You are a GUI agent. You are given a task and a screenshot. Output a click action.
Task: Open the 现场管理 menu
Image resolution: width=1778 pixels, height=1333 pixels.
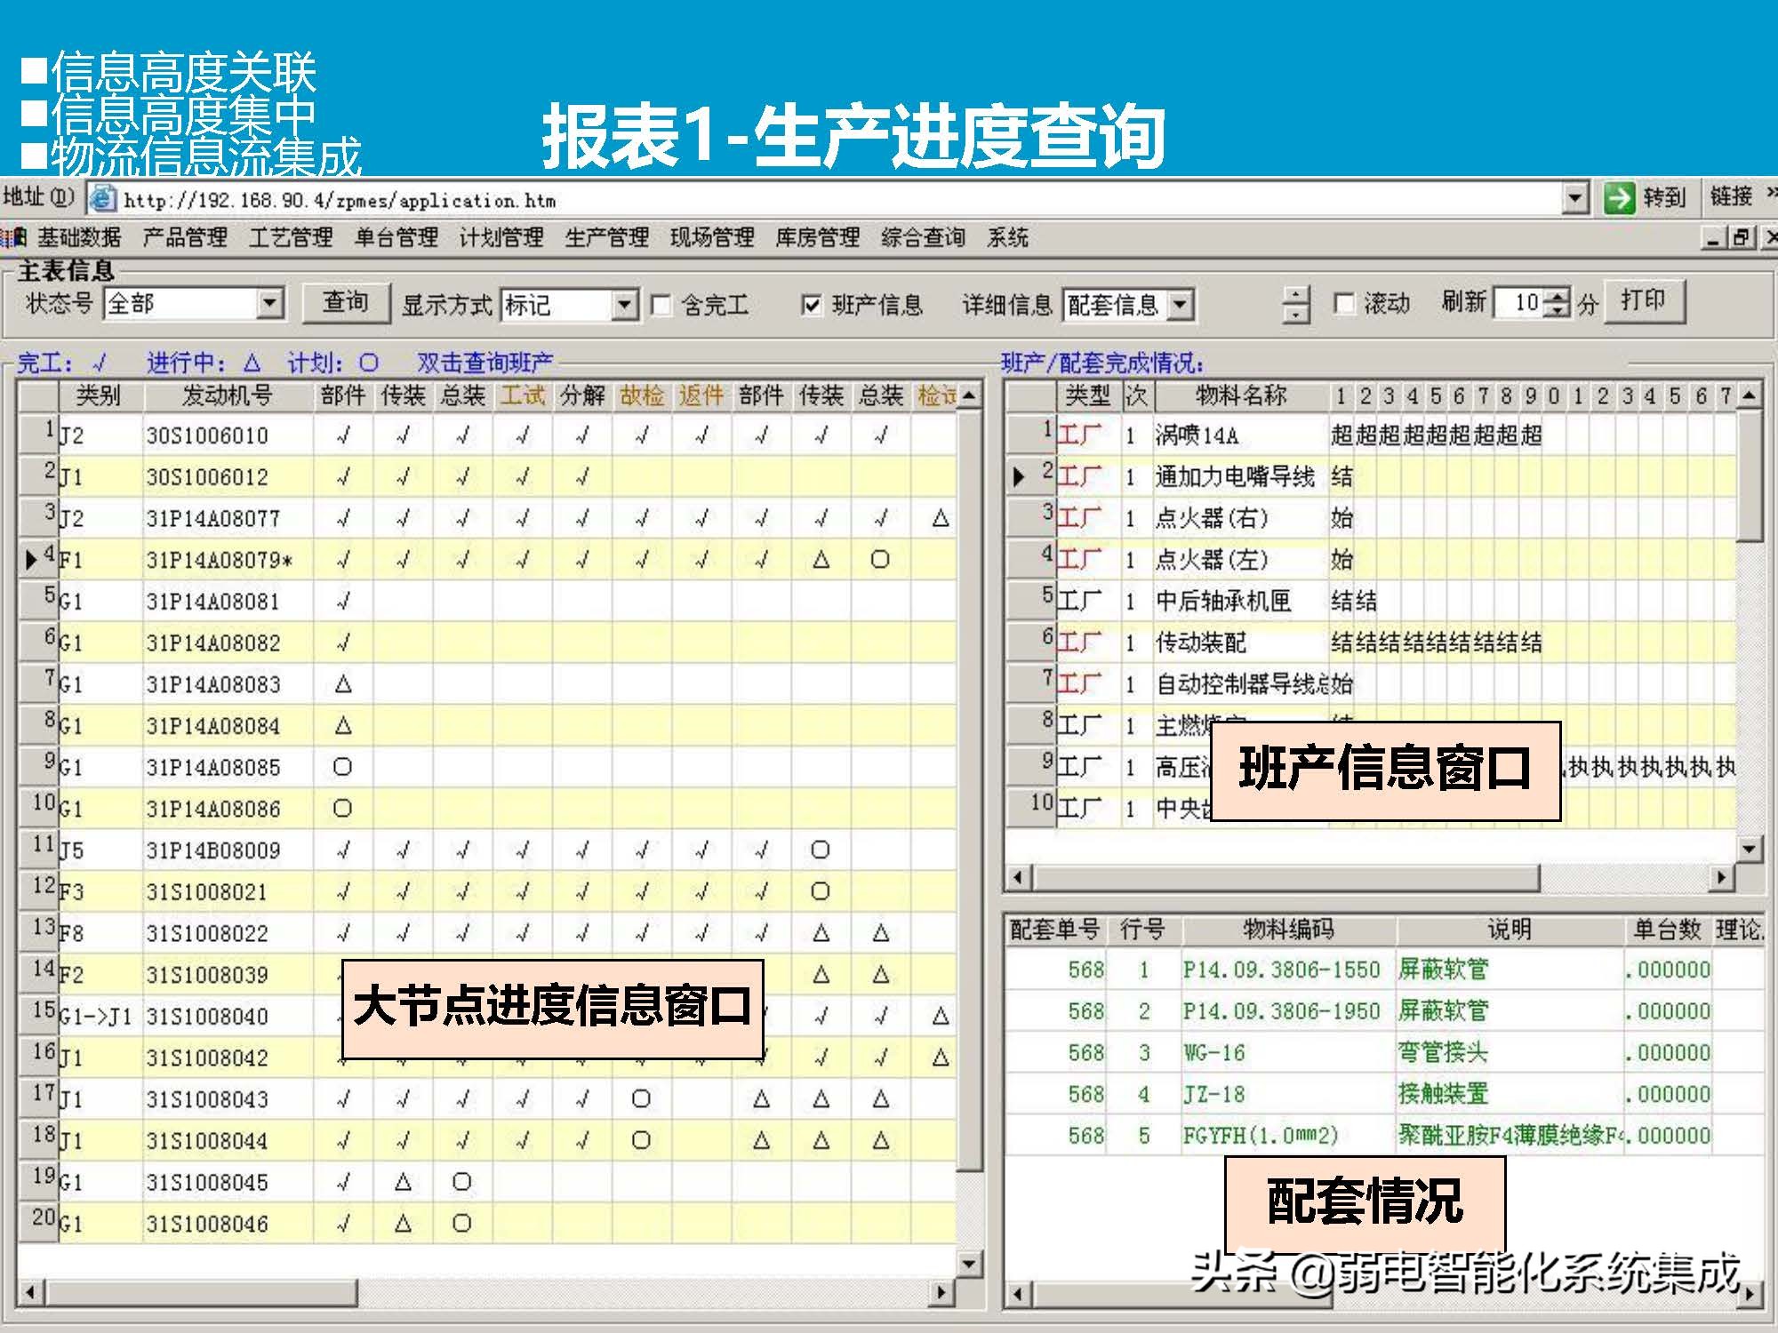[x=712, y=237]
